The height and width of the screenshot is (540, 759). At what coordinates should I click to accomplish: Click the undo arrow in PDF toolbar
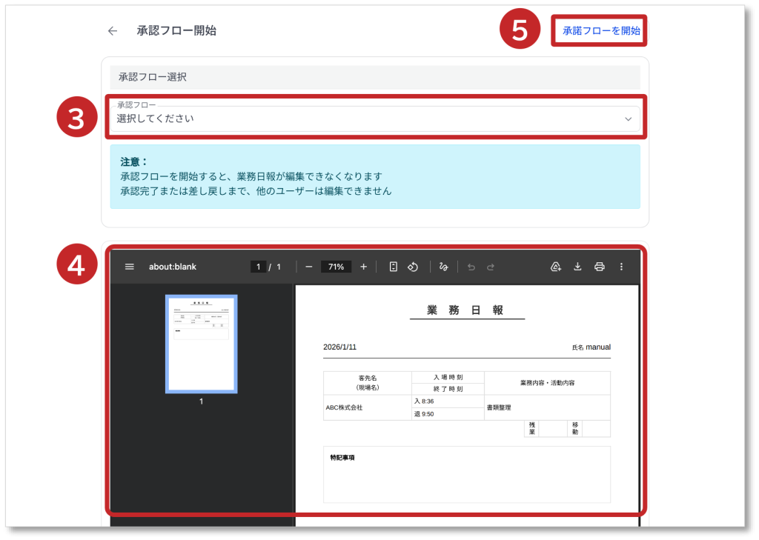pos(471,267)
